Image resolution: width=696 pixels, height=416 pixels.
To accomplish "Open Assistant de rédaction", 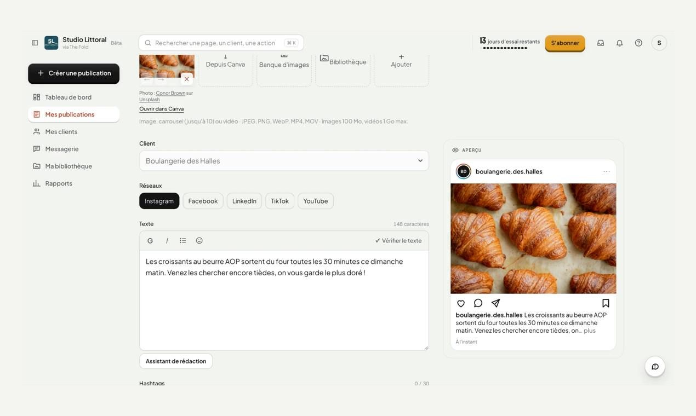I will click(x=176, y=361).
